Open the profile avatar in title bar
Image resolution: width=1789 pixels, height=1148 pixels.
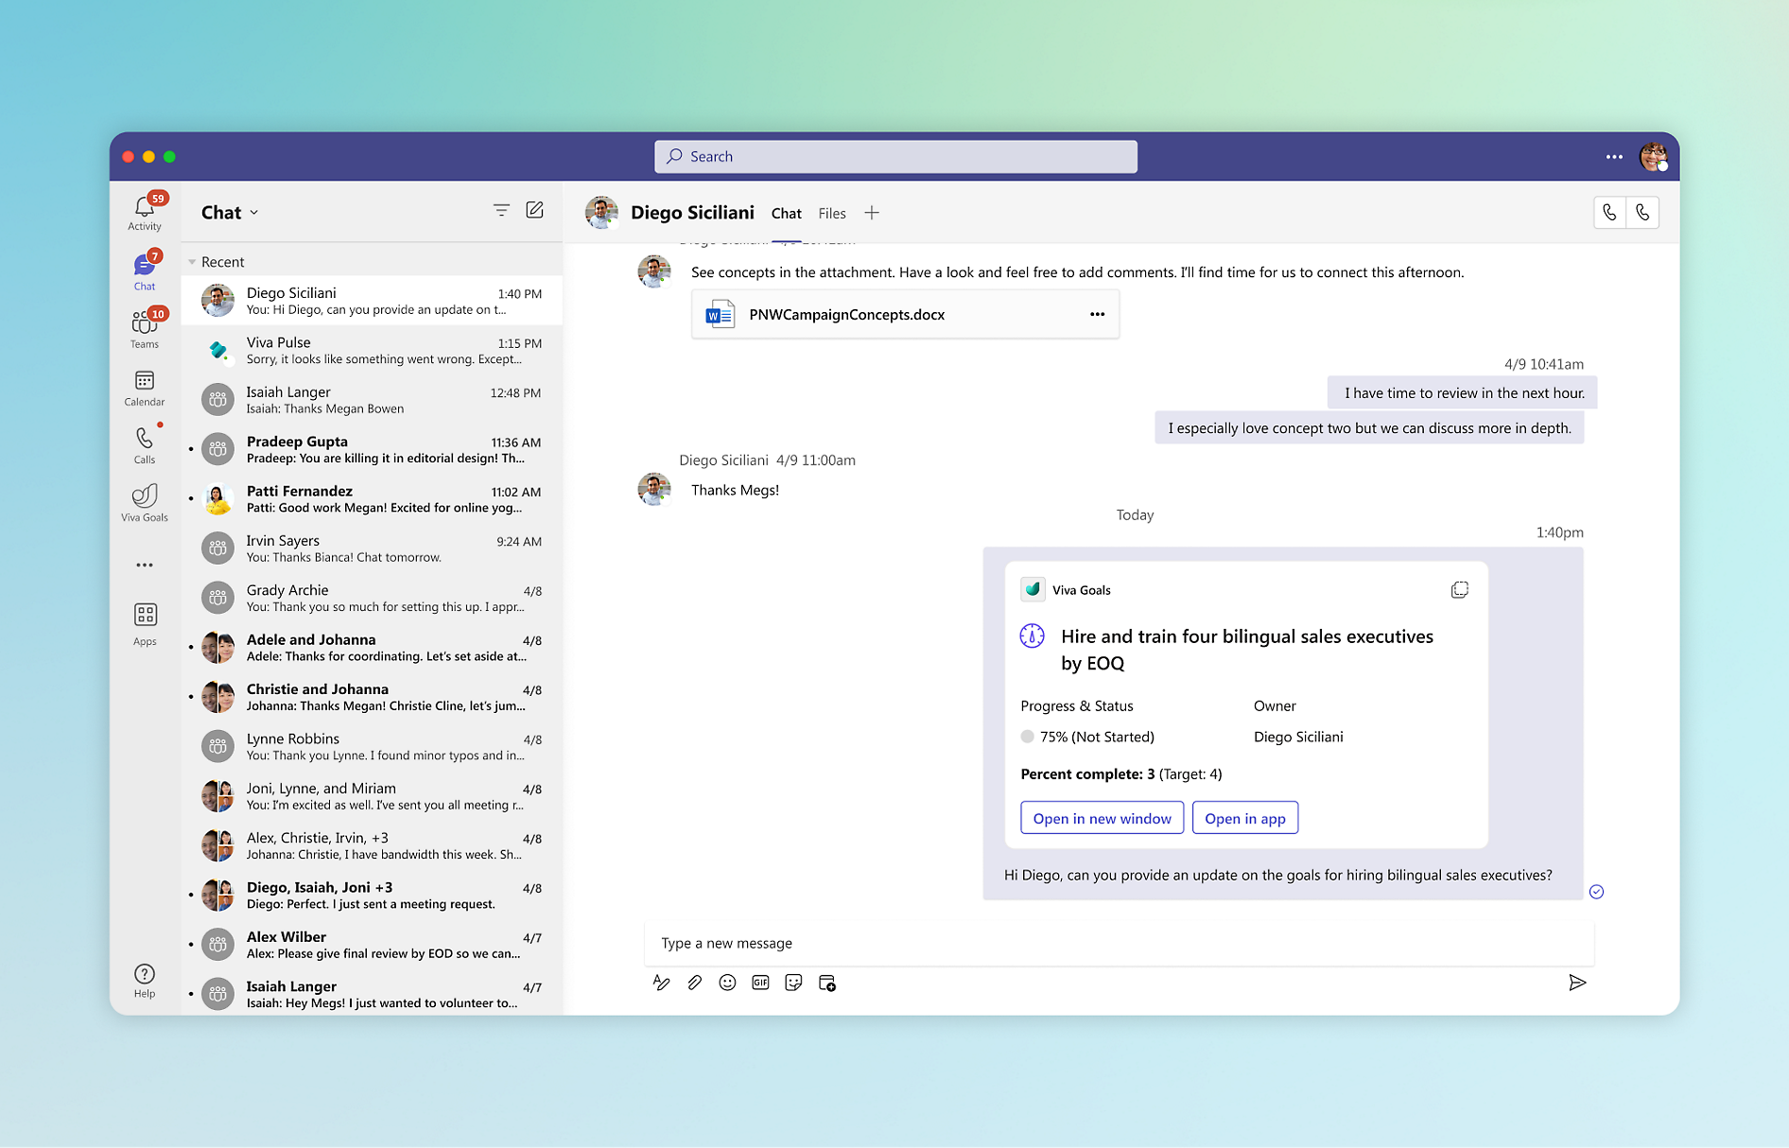pyautogui.click(x=1654, y=157)
